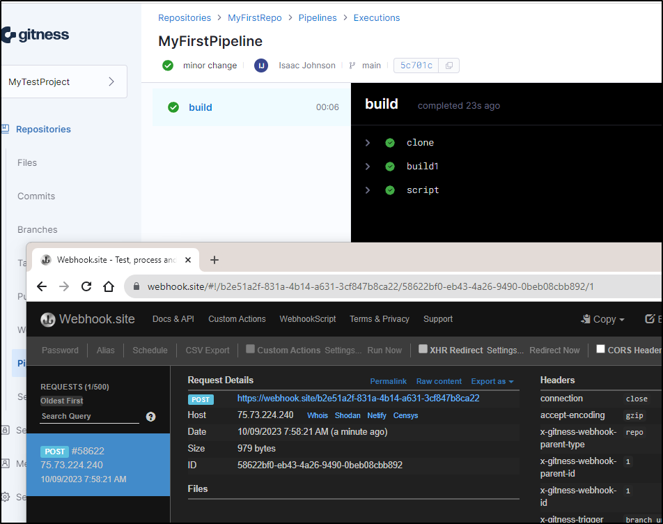Click the browser Forward arrow
The height and width of the screenshot is (524, 663).
64,287
